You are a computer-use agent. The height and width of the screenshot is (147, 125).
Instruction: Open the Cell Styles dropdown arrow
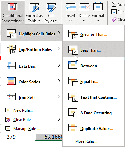(56, 21)
